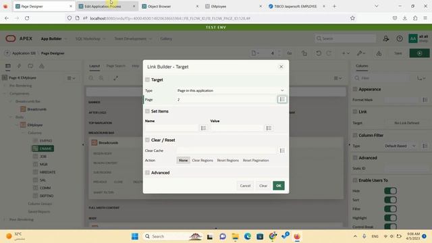Open File Explorer from the taskbar
Viewport: 432px width, 243px height.
235,236
